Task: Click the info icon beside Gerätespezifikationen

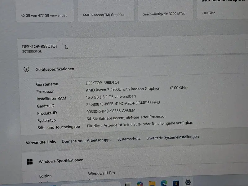Action: click(x=26, y=69)
